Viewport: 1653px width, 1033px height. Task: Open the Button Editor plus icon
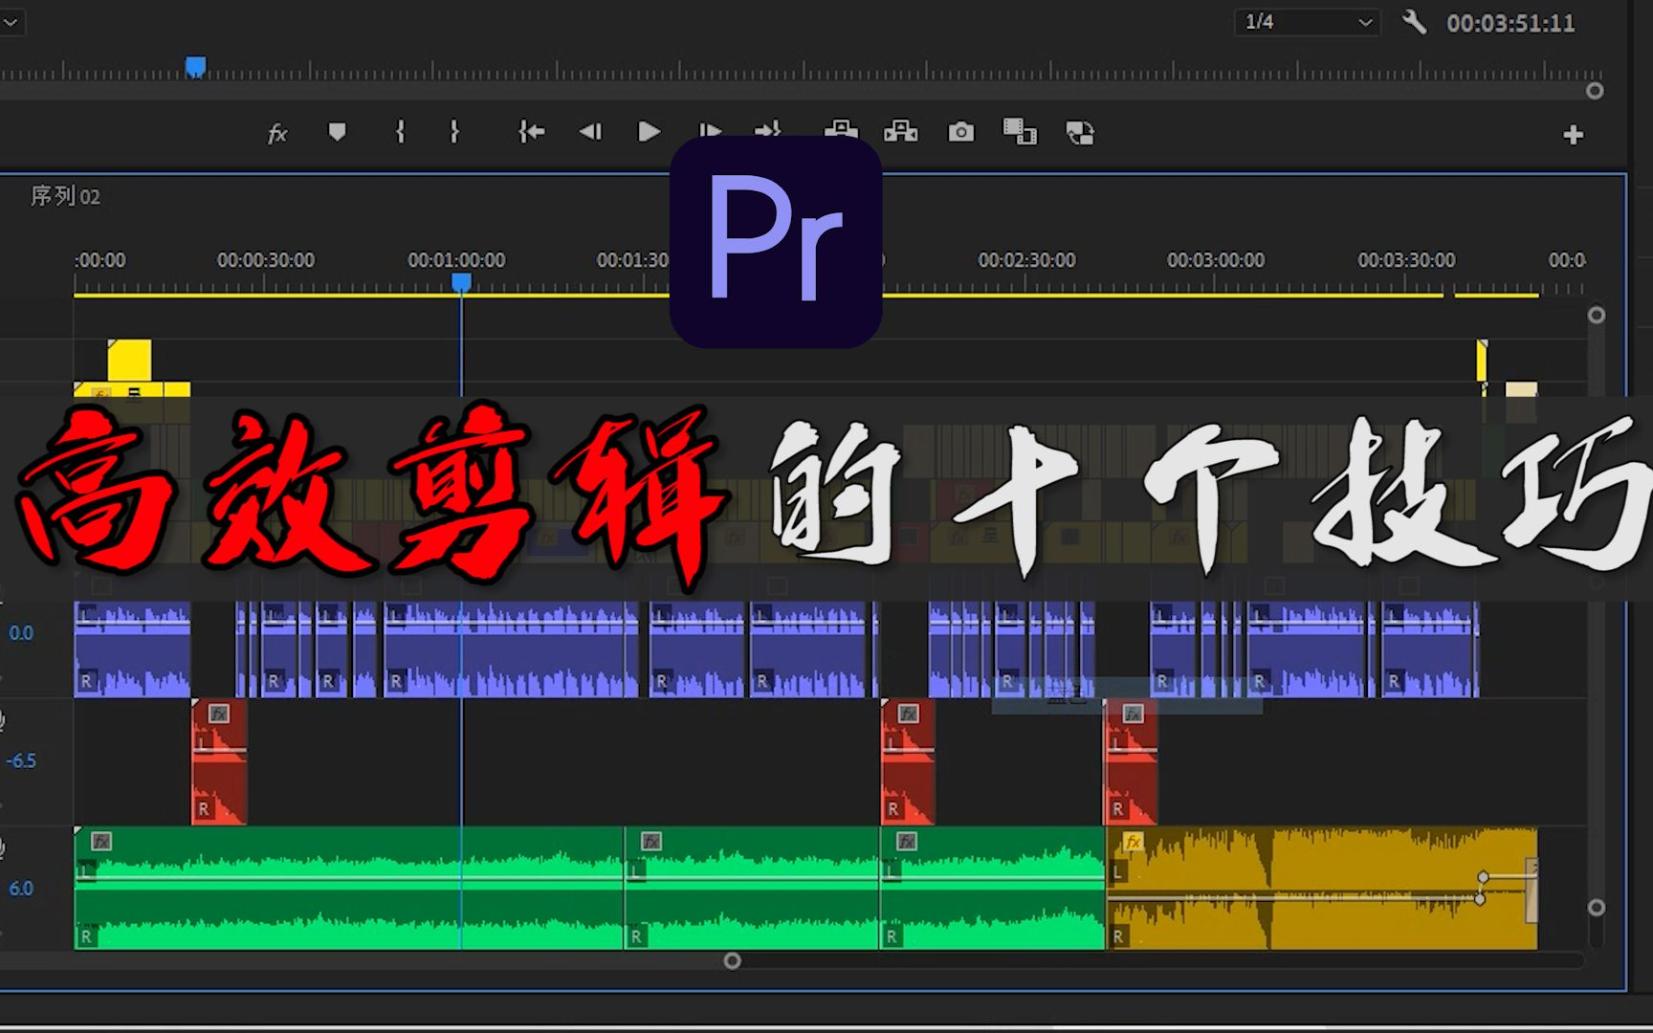[1573, 135]
